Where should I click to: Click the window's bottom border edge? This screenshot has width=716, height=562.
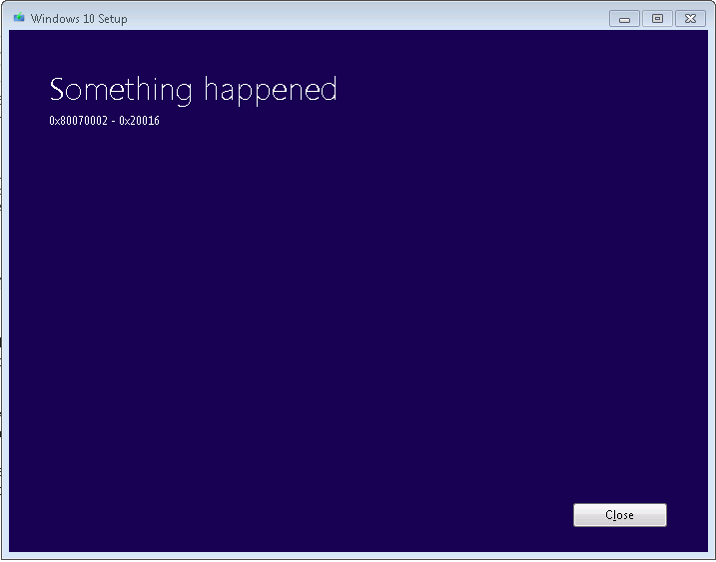pos(358,556)
